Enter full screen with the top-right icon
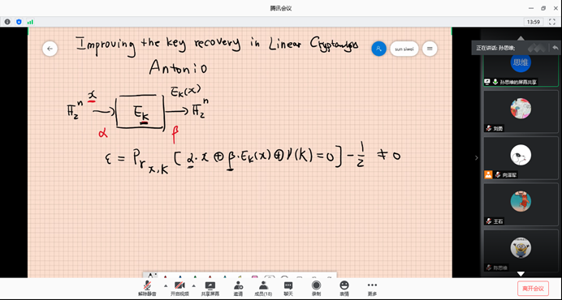The width and height of the screenshot is (562, 300). coord(552,22)
